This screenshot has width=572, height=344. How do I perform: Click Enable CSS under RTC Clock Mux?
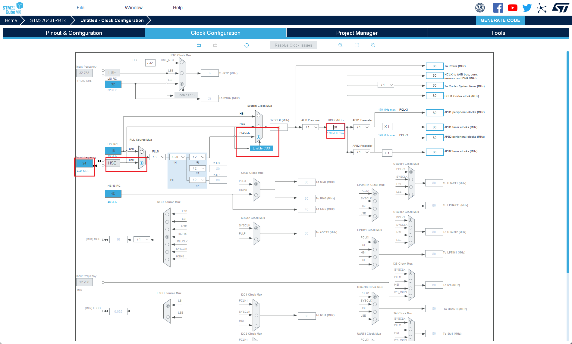coord(186,95)
